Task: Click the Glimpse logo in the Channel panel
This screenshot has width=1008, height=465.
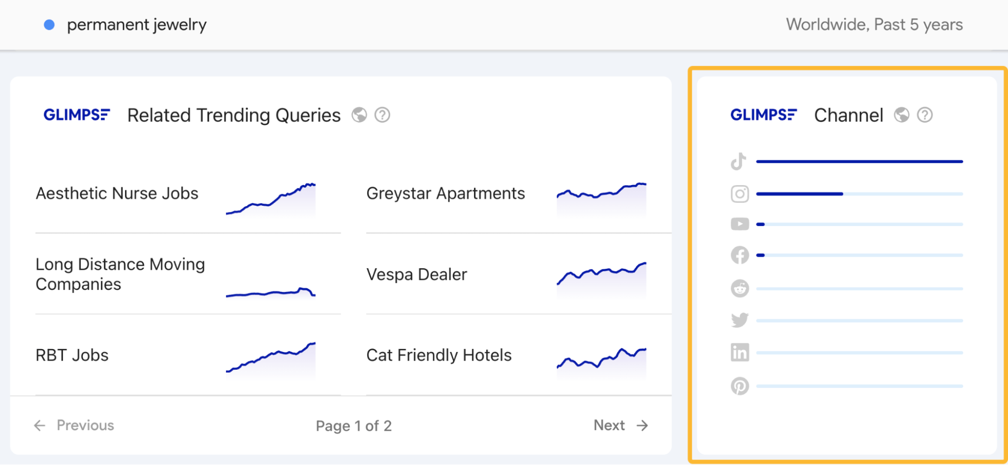Action: [763, 114]
